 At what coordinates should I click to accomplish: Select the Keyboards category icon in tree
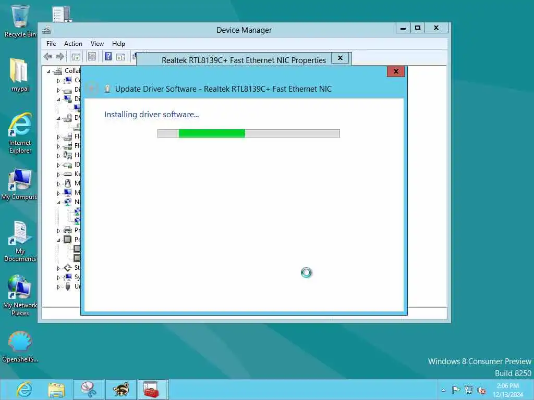point(68,174)
